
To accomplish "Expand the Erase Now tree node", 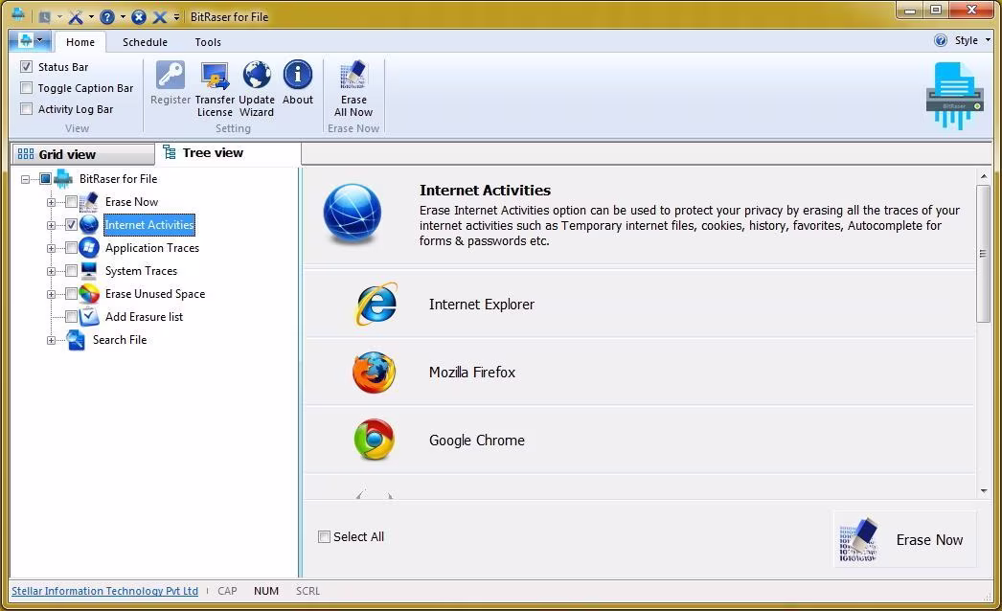I will tap(51, 203).
